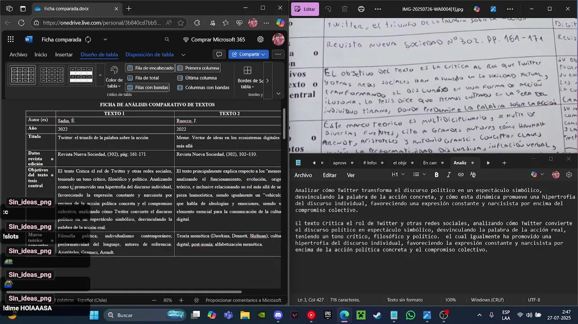
Task: Expand the ribbon with bottom chevron
Action: [x=278, y=94]
